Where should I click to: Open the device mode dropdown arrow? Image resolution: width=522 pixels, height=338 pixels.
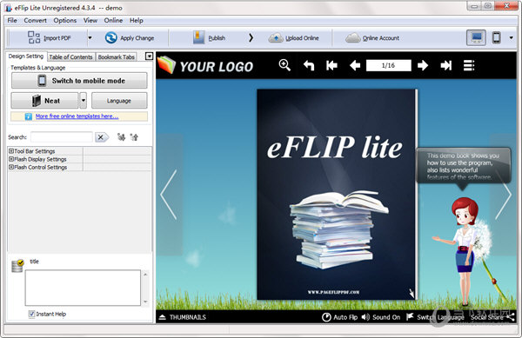(512, 37)
